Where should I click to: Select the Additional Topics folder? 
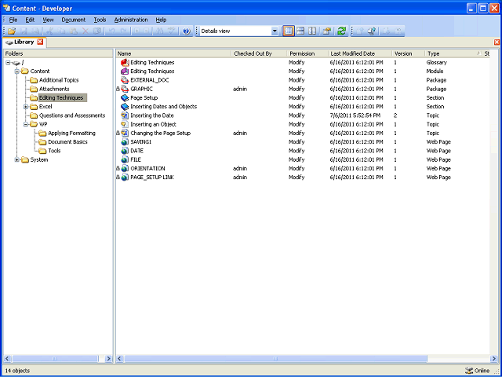(59, 80)
